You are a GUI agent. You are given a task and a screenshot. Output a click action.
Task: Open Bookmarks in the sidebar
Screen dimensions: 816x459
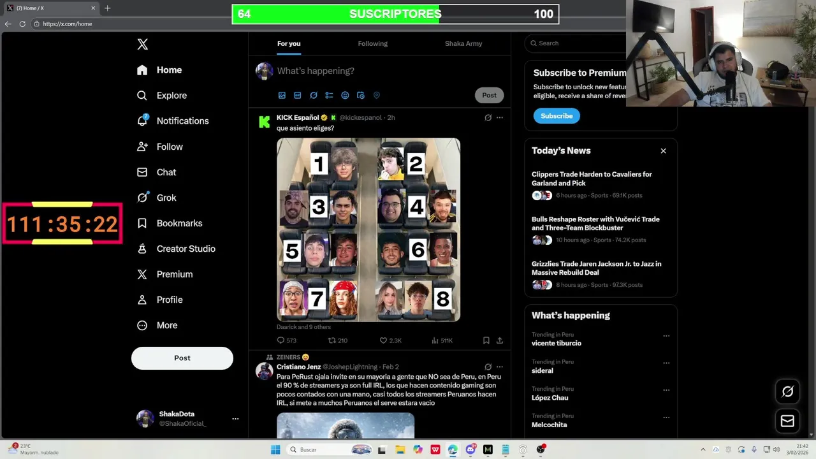click(170, 223)
